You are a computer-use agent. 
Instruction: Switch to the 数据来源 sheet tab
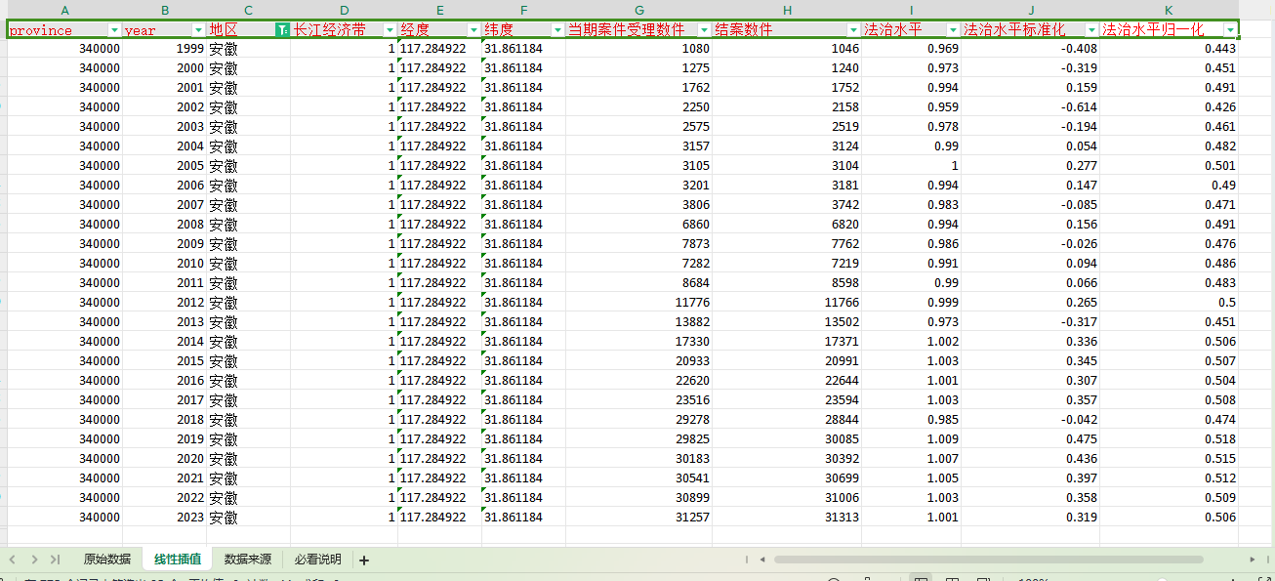(x=247, y=560)
